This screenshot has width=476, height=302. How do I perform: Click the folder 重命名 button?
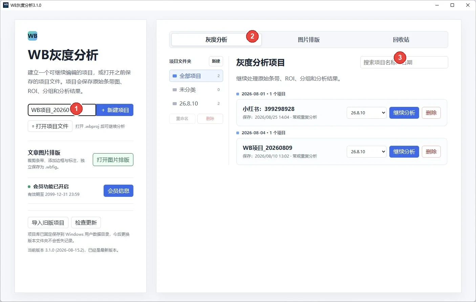(182, 119)
